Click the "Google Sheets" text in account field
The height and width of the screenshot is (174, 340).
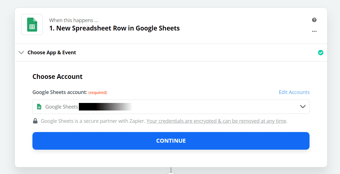[x=62, y=107]
